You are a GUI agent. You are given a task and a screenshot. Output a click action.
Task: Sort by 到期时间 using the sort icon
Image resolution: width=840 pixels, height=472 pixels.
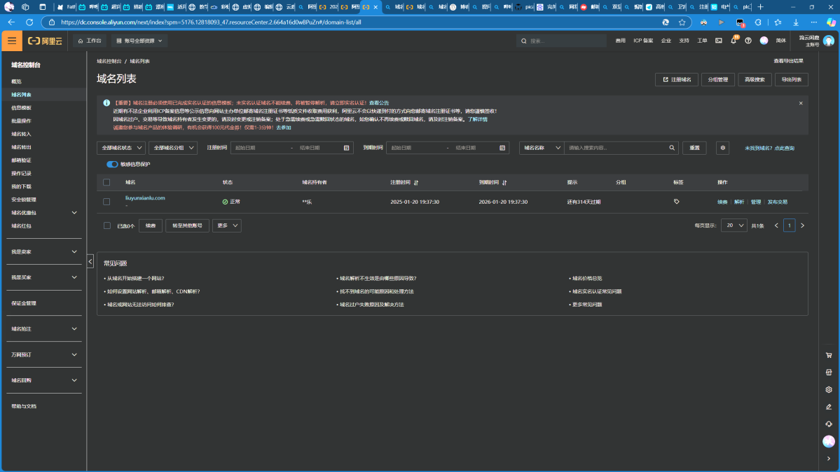tap(504, 183)
